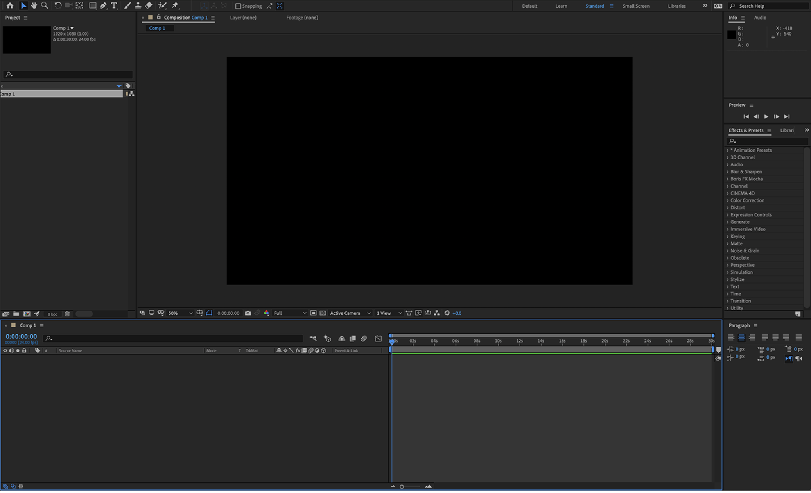
Task: Jump to the last frame in Preview
Action: [787, 116]
